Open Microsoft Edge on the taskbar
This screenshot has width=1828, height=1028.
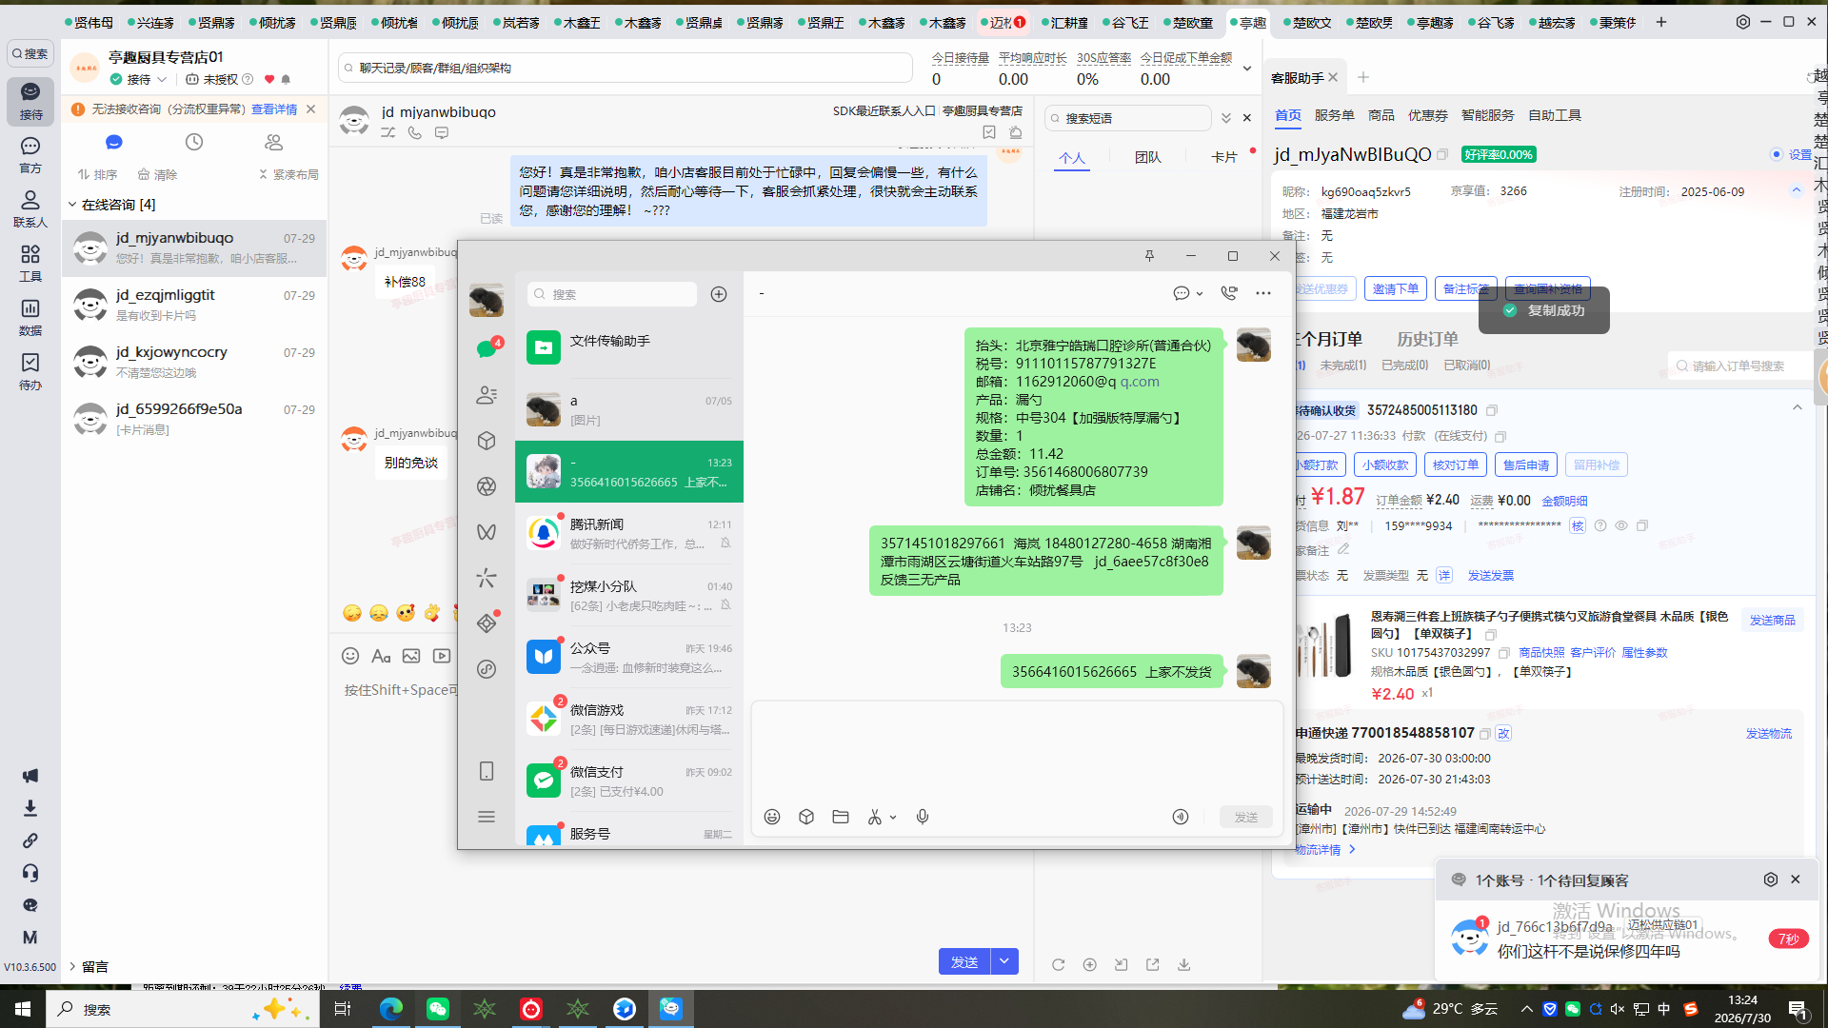(391, 1009)
